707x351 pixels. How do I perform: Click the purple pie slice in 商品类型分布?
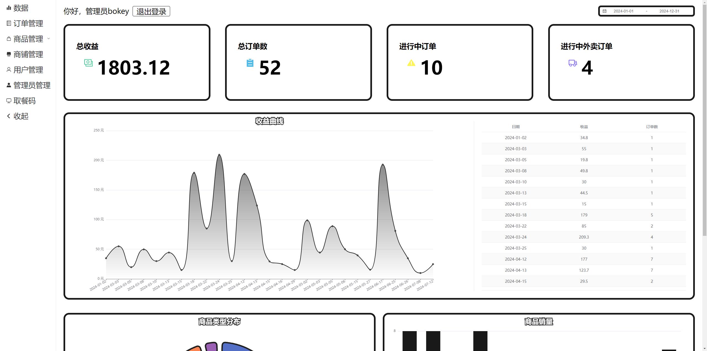[x=212, y=347]
